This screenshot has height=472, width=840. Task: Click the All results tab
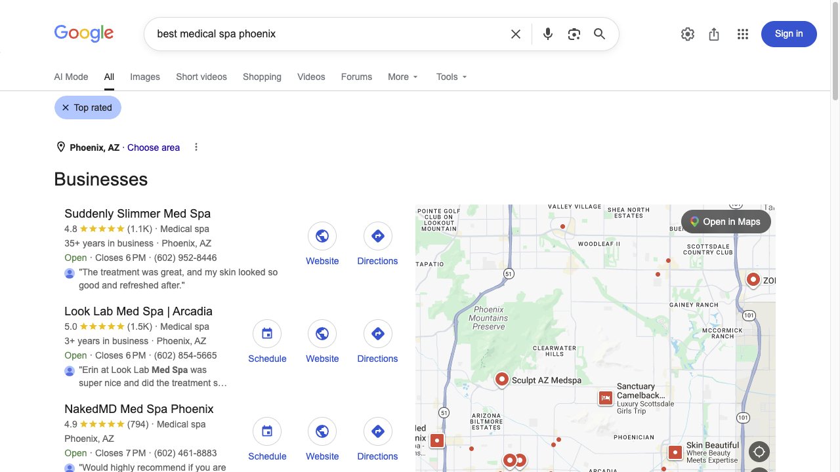point(109,77)
